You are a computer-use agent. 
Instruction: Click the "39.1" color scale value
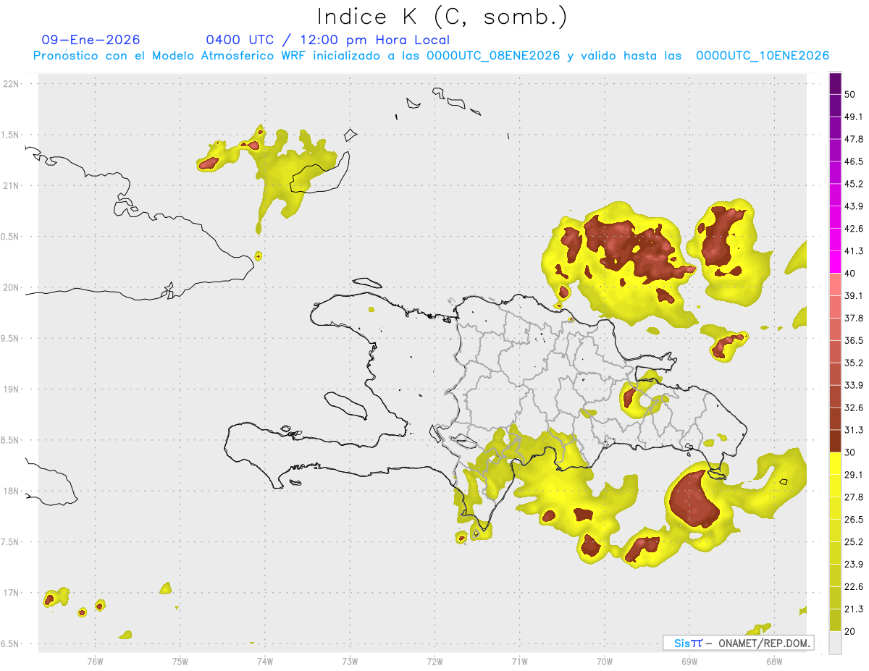point(854,296)
